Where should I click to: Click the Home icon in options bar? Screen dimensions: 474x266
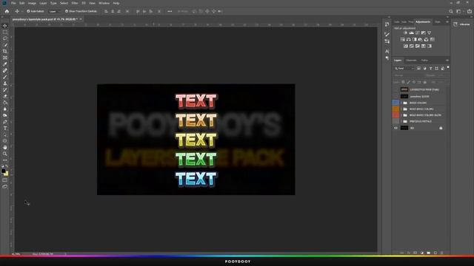click(7, 11)
